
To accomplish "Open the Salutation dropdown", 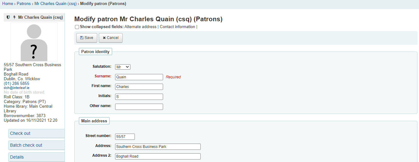I will [x=123, y=67].
